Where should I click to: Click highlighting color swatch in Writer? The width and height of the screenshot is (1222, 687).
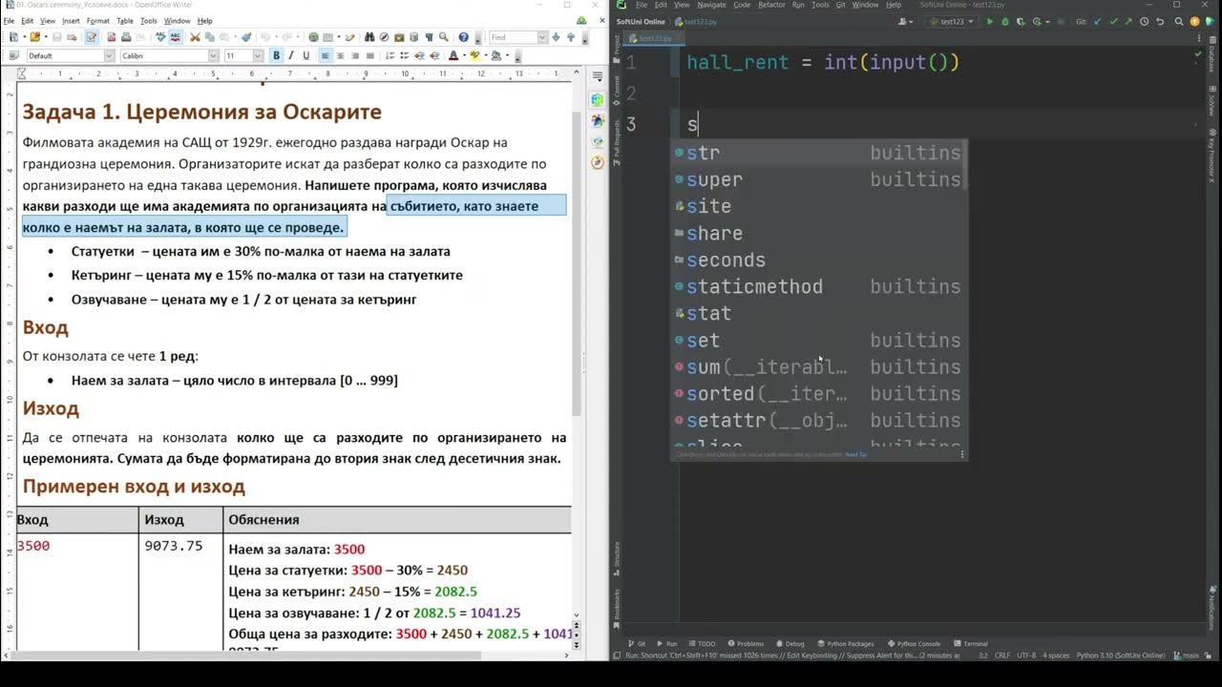tap(474, 55)
